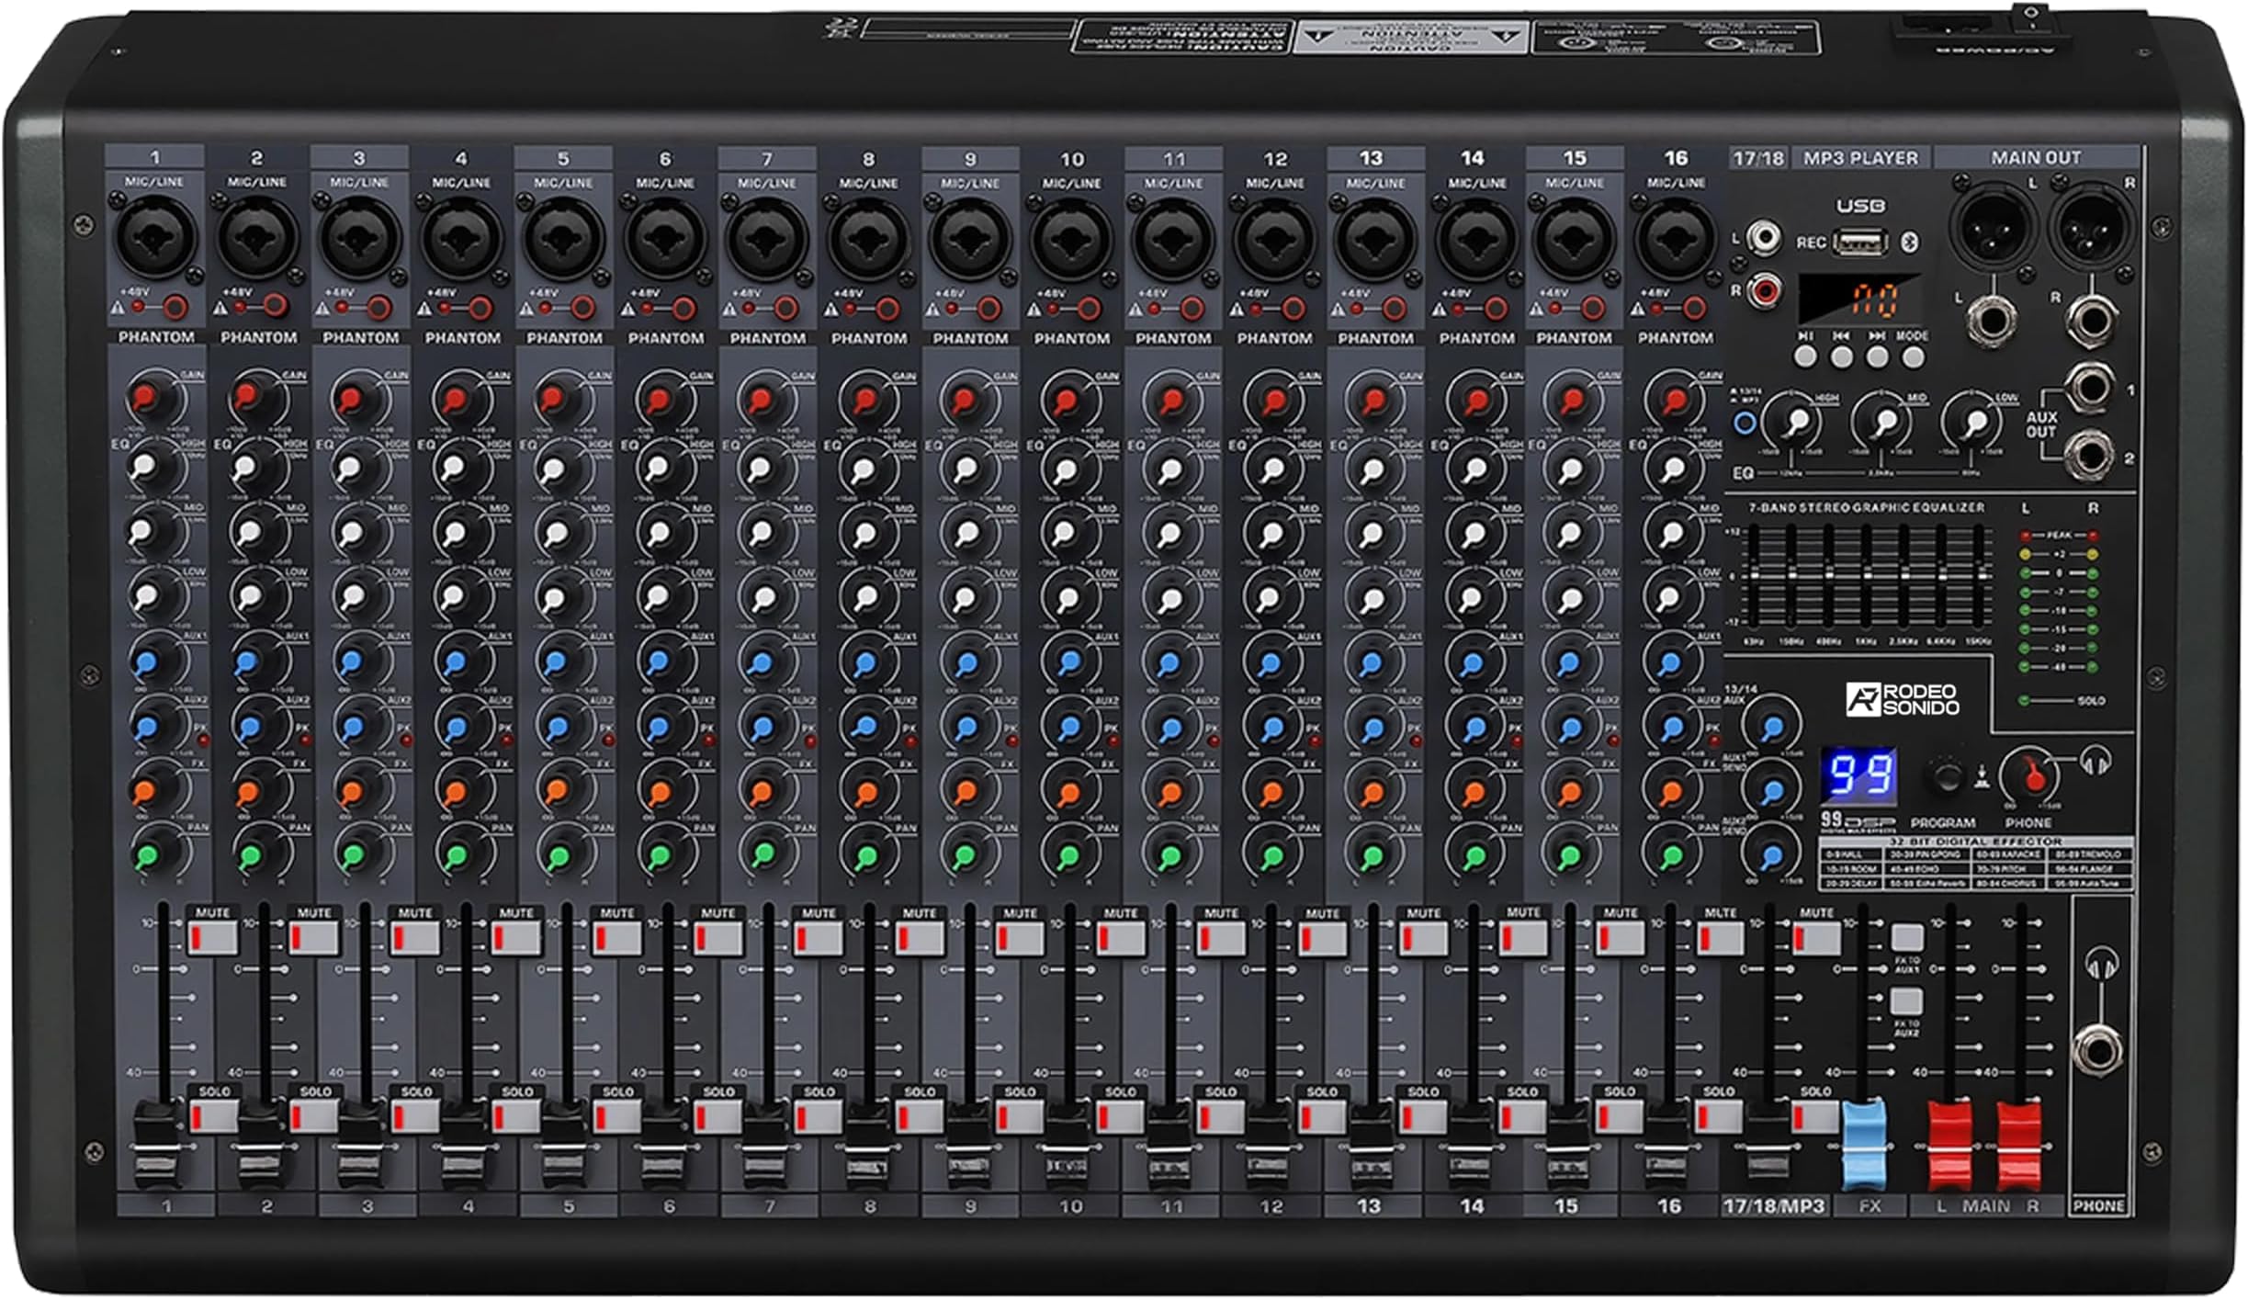Screen dimensions: 2248x1300
Task: Click the black PROGRAM selector knob
Action: (x=1945, y=777)
